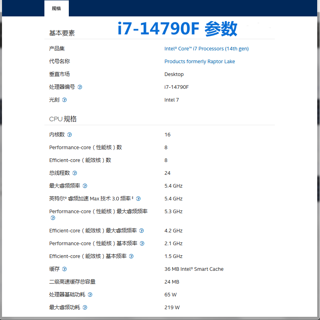Open tooltip for 最大睿频功耗
The height and width of the screenshot is (320, 320).
[84, 308]
